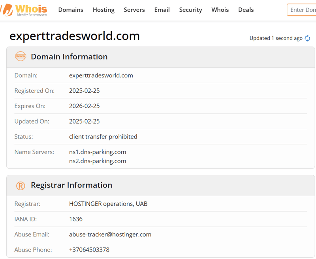The image size is (316, 259).
Task: Click the Updated 1 second ago text
Action: (x=276, y=38)
